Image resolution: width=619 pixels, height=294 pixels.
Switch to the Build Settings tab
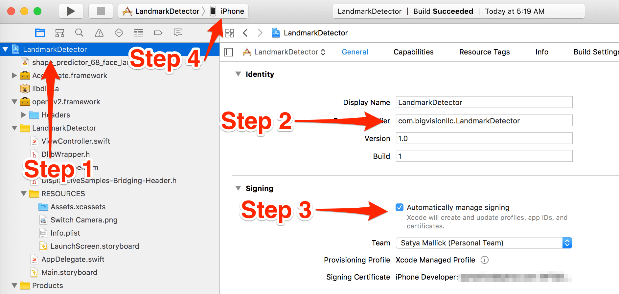click(x=596, y=52)
